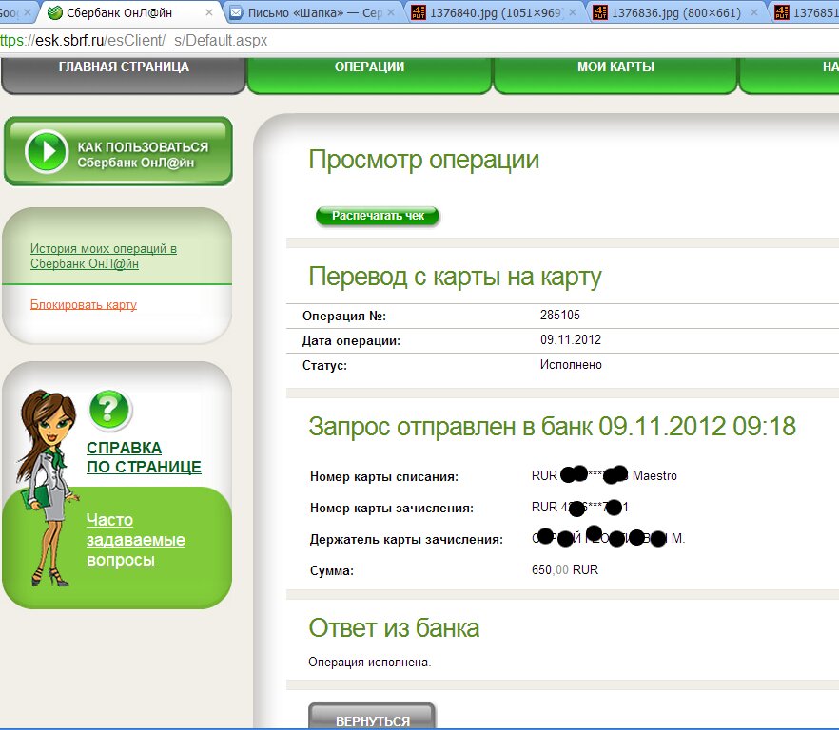The height and width of the screenshot is (730, 839).
Task: Click the 'Ответ из банка' heading
Action: (x=394, y=628)
